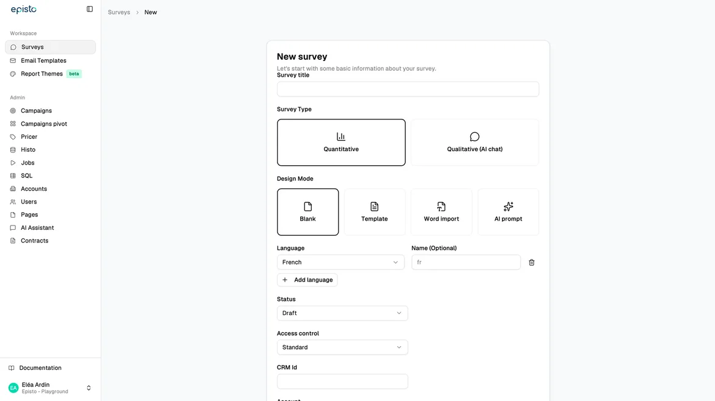This screenshot has width=715, height=401.
Task: Choose the Template design mode
Action: point(375,212)
